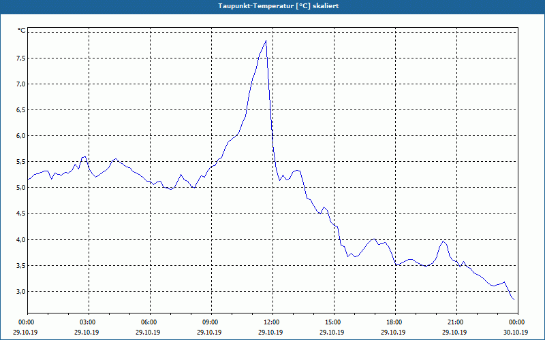
Task: Select the '29.10.19' date under '18:00'
Action: 393,332
